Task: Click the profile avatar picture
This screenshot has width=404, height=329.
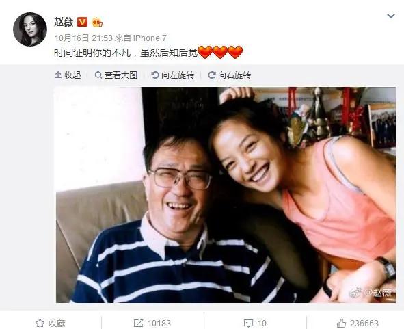Action: tap(30, 29)
